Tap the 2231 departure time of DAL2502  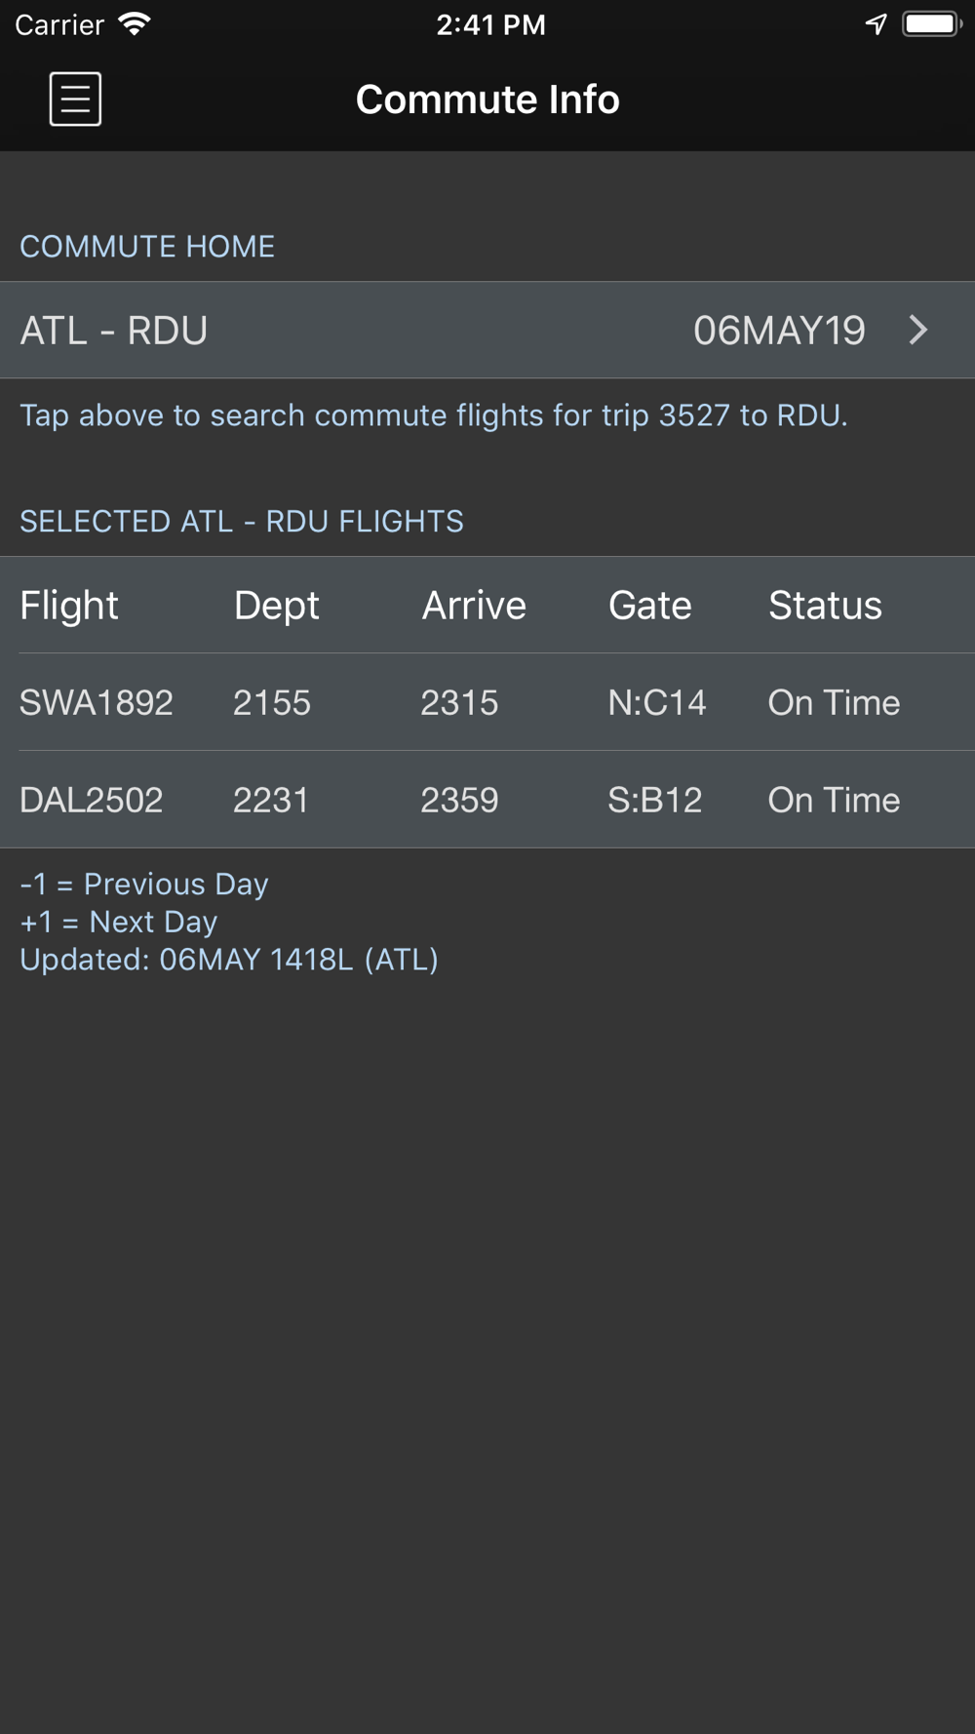point(271,800)
